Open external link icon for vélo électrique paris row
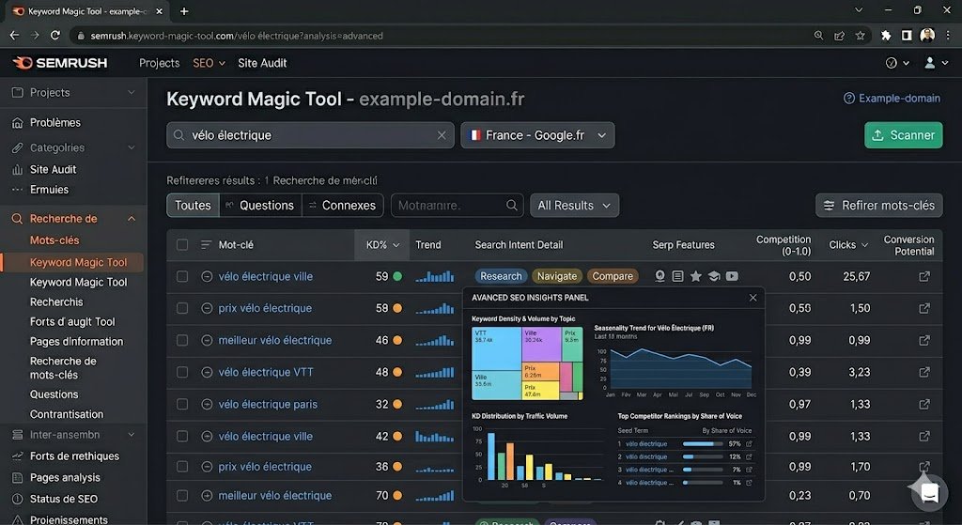Image resolution: width=962 pixels, height=525 pixels. pos(924,404)
